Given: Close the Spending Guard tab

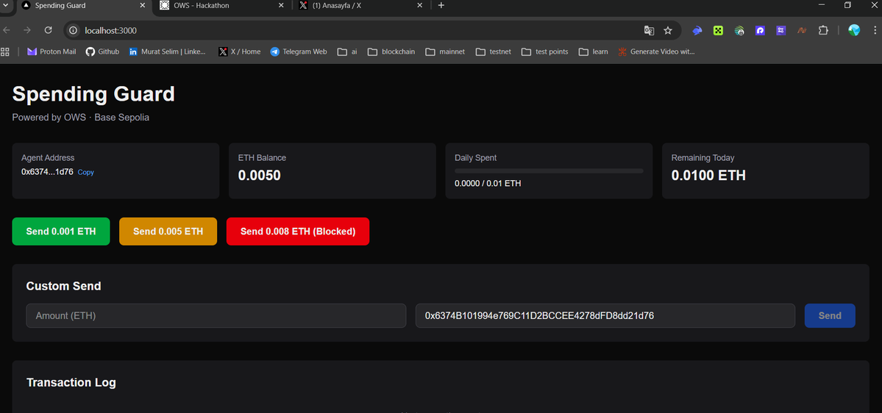Looking at the screenshot, I should [x=142, y=5].
